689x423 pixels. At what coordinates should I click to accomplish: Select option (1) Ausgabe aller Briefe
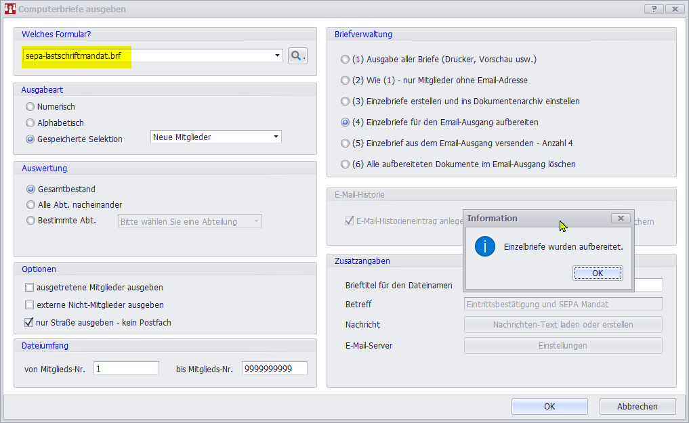[346, 60]
